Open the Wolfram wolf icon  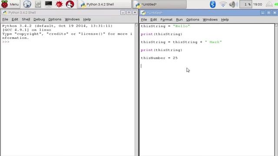pos(70,4)
